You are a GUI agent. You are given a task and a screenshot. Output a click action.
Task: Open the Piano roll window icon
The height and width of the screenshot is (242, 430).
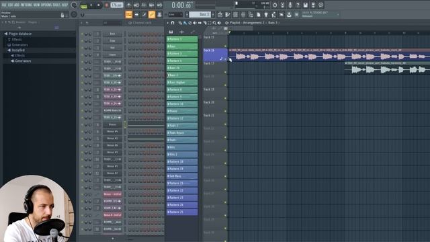(228, 15)
